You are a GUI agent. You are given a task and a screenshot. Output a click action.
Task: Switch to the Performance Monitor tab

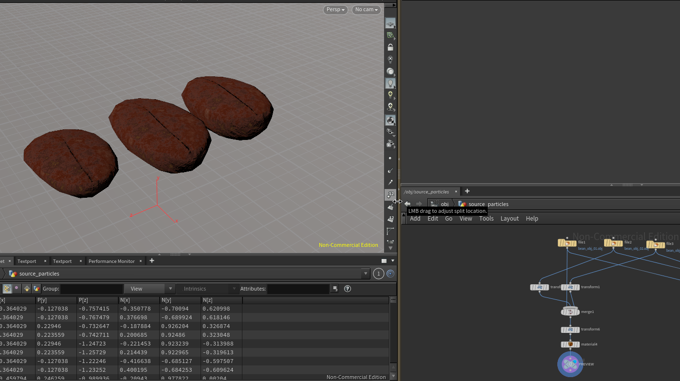[x=111, y=261]
